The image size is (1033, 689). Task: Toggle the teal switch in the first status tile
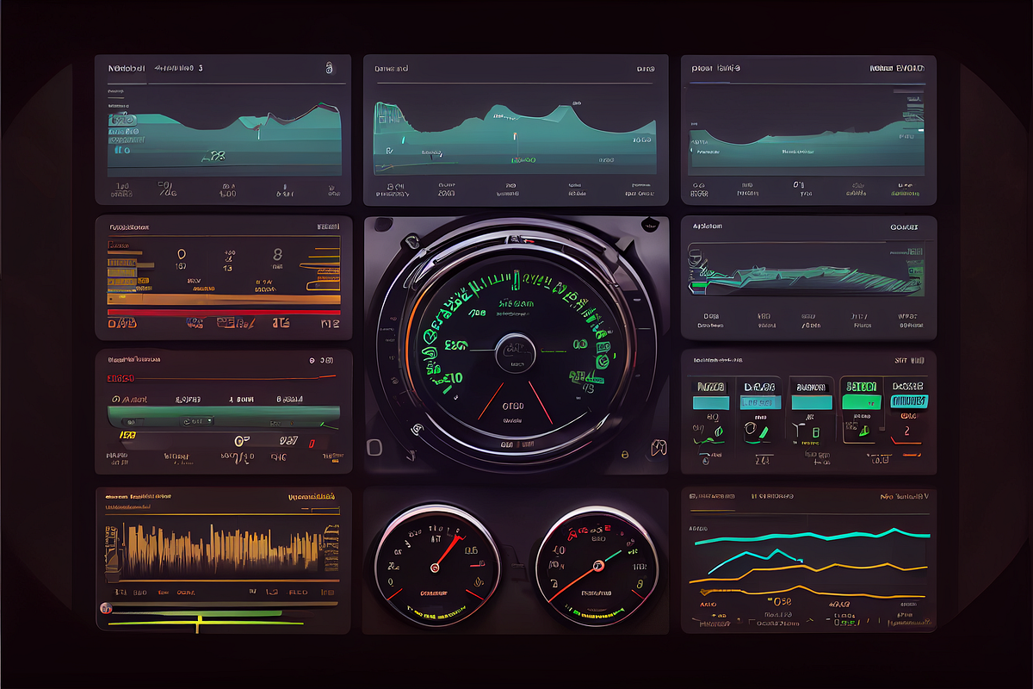tap(711, 401)
